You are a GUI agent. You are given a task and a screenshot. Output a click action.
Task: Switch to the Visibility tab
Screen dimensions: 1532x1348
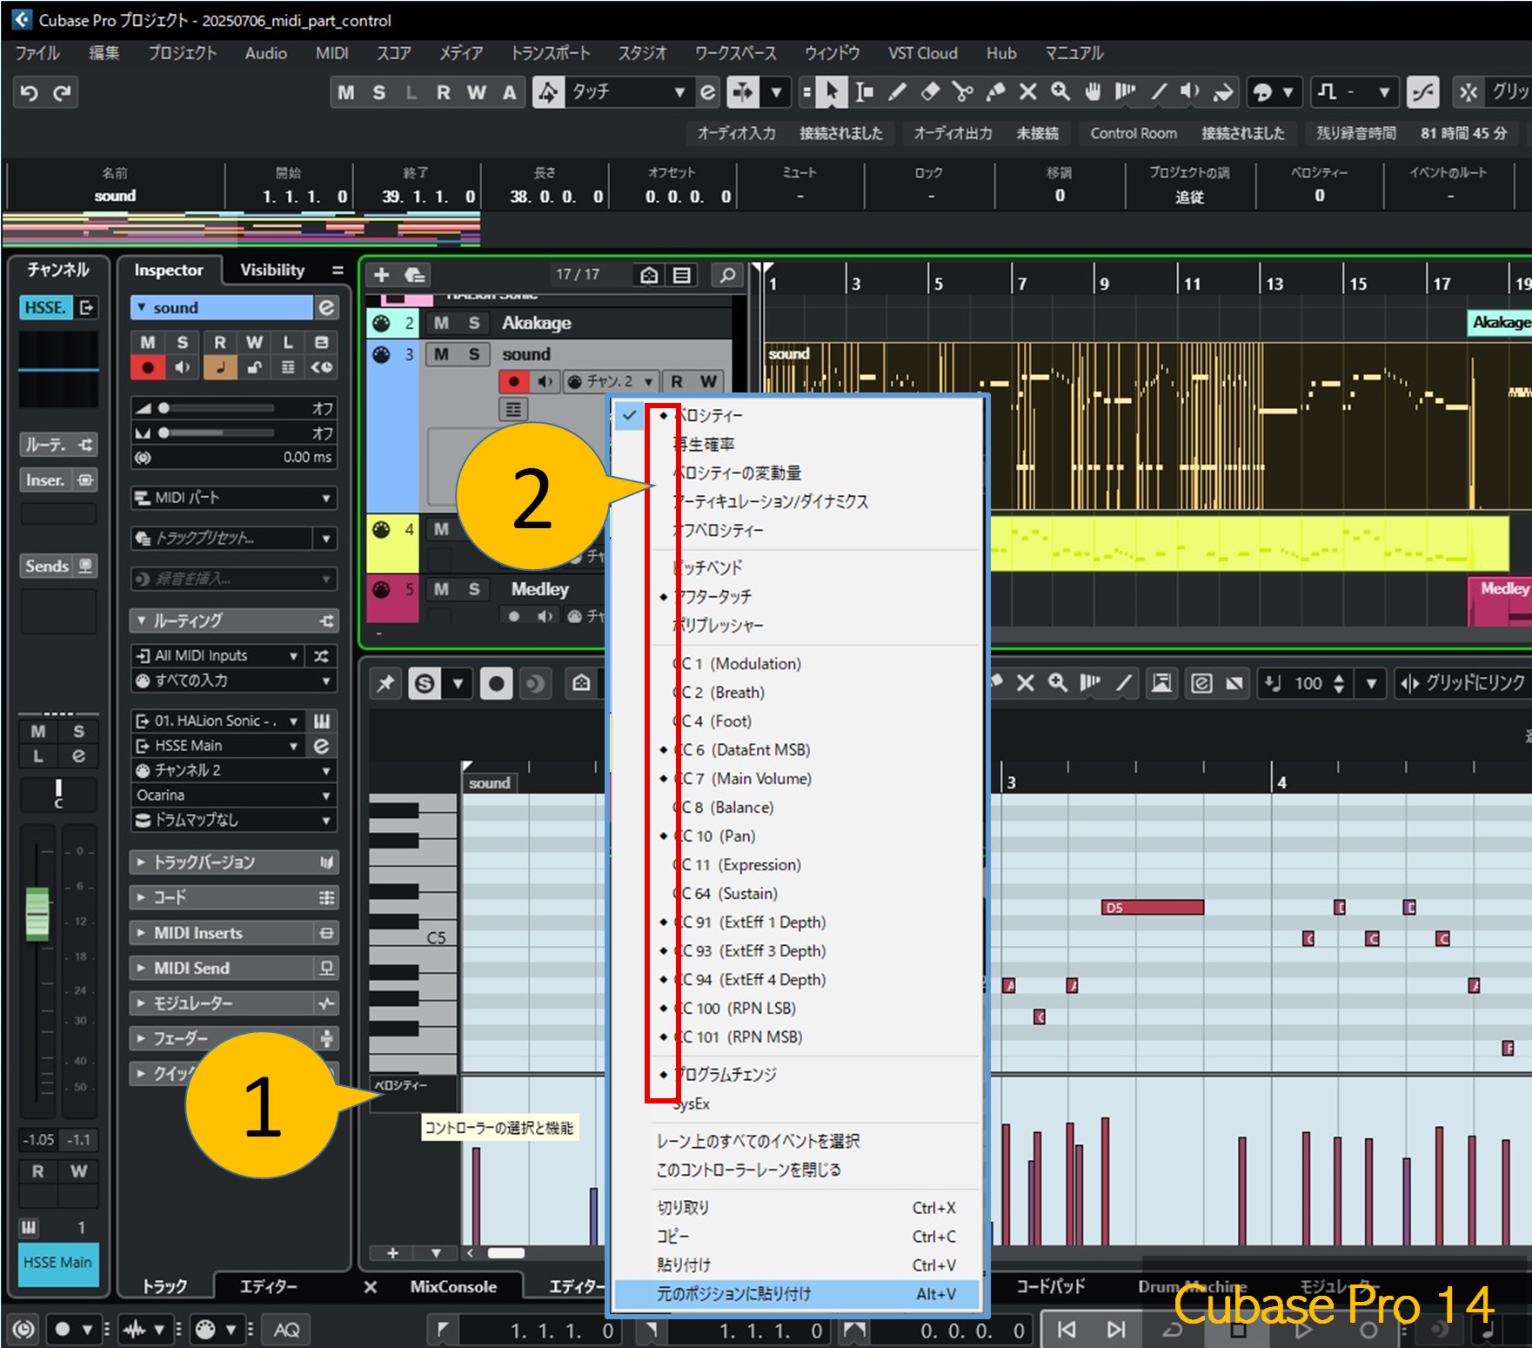[x=272, y=270]
